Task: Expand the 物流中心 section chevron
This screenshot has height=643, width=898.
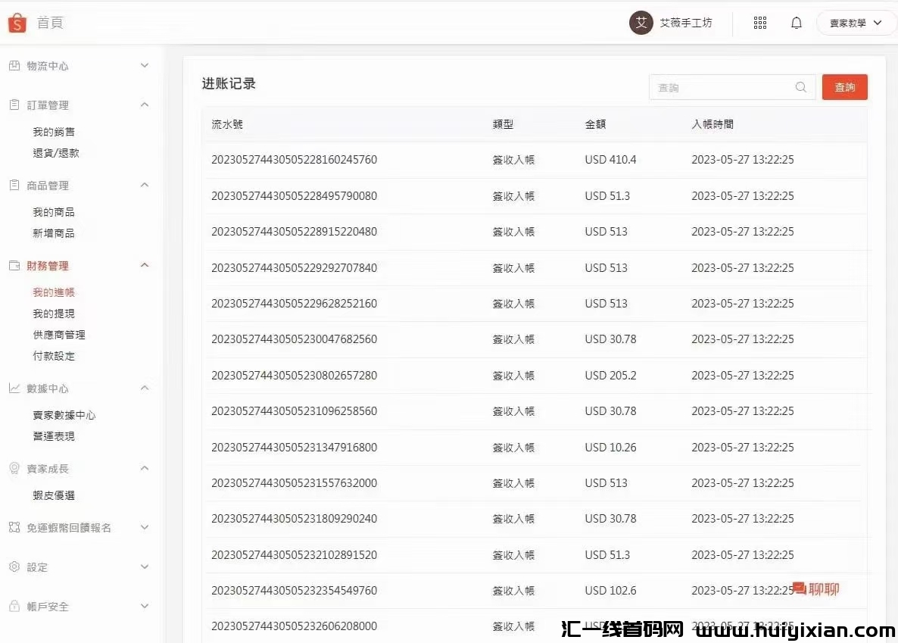Action: [145, 66]
